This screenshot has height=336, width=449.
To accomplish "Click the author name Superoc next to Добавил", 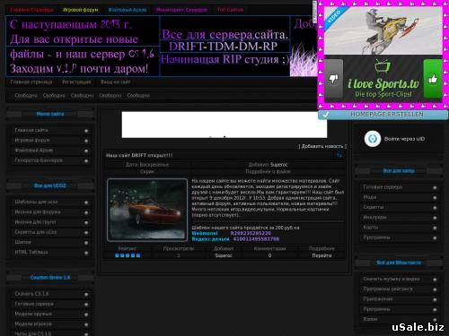I will coord(278,165).
